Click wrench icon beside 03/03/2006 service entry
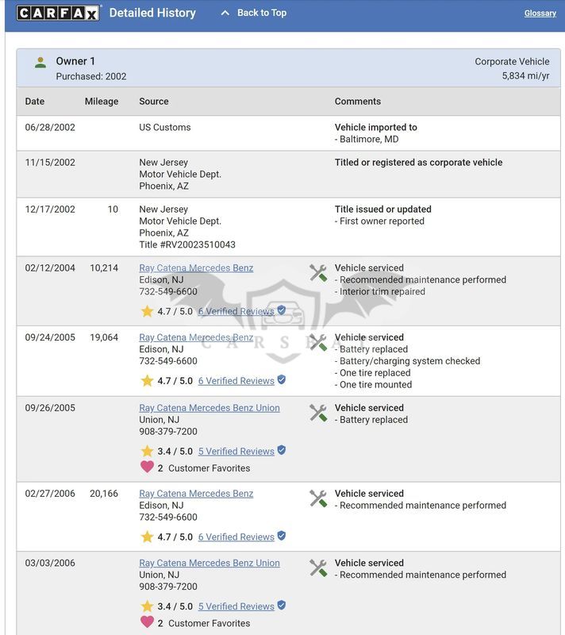The image size is (565, 635). coord(318,568)
